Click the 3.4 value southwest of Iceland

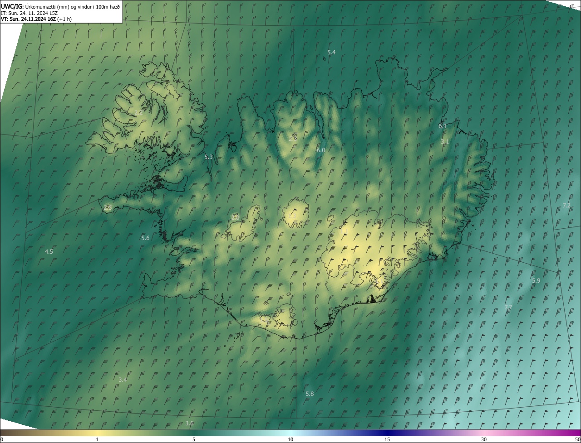point(123,380)
